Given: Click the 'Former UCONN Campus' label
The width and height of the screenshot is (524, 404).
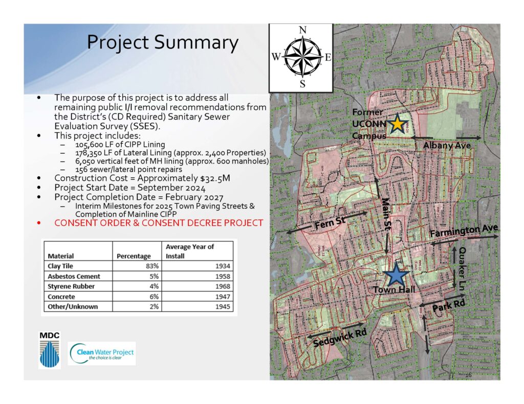Looking at the screenshot, I should pos(369,124).
